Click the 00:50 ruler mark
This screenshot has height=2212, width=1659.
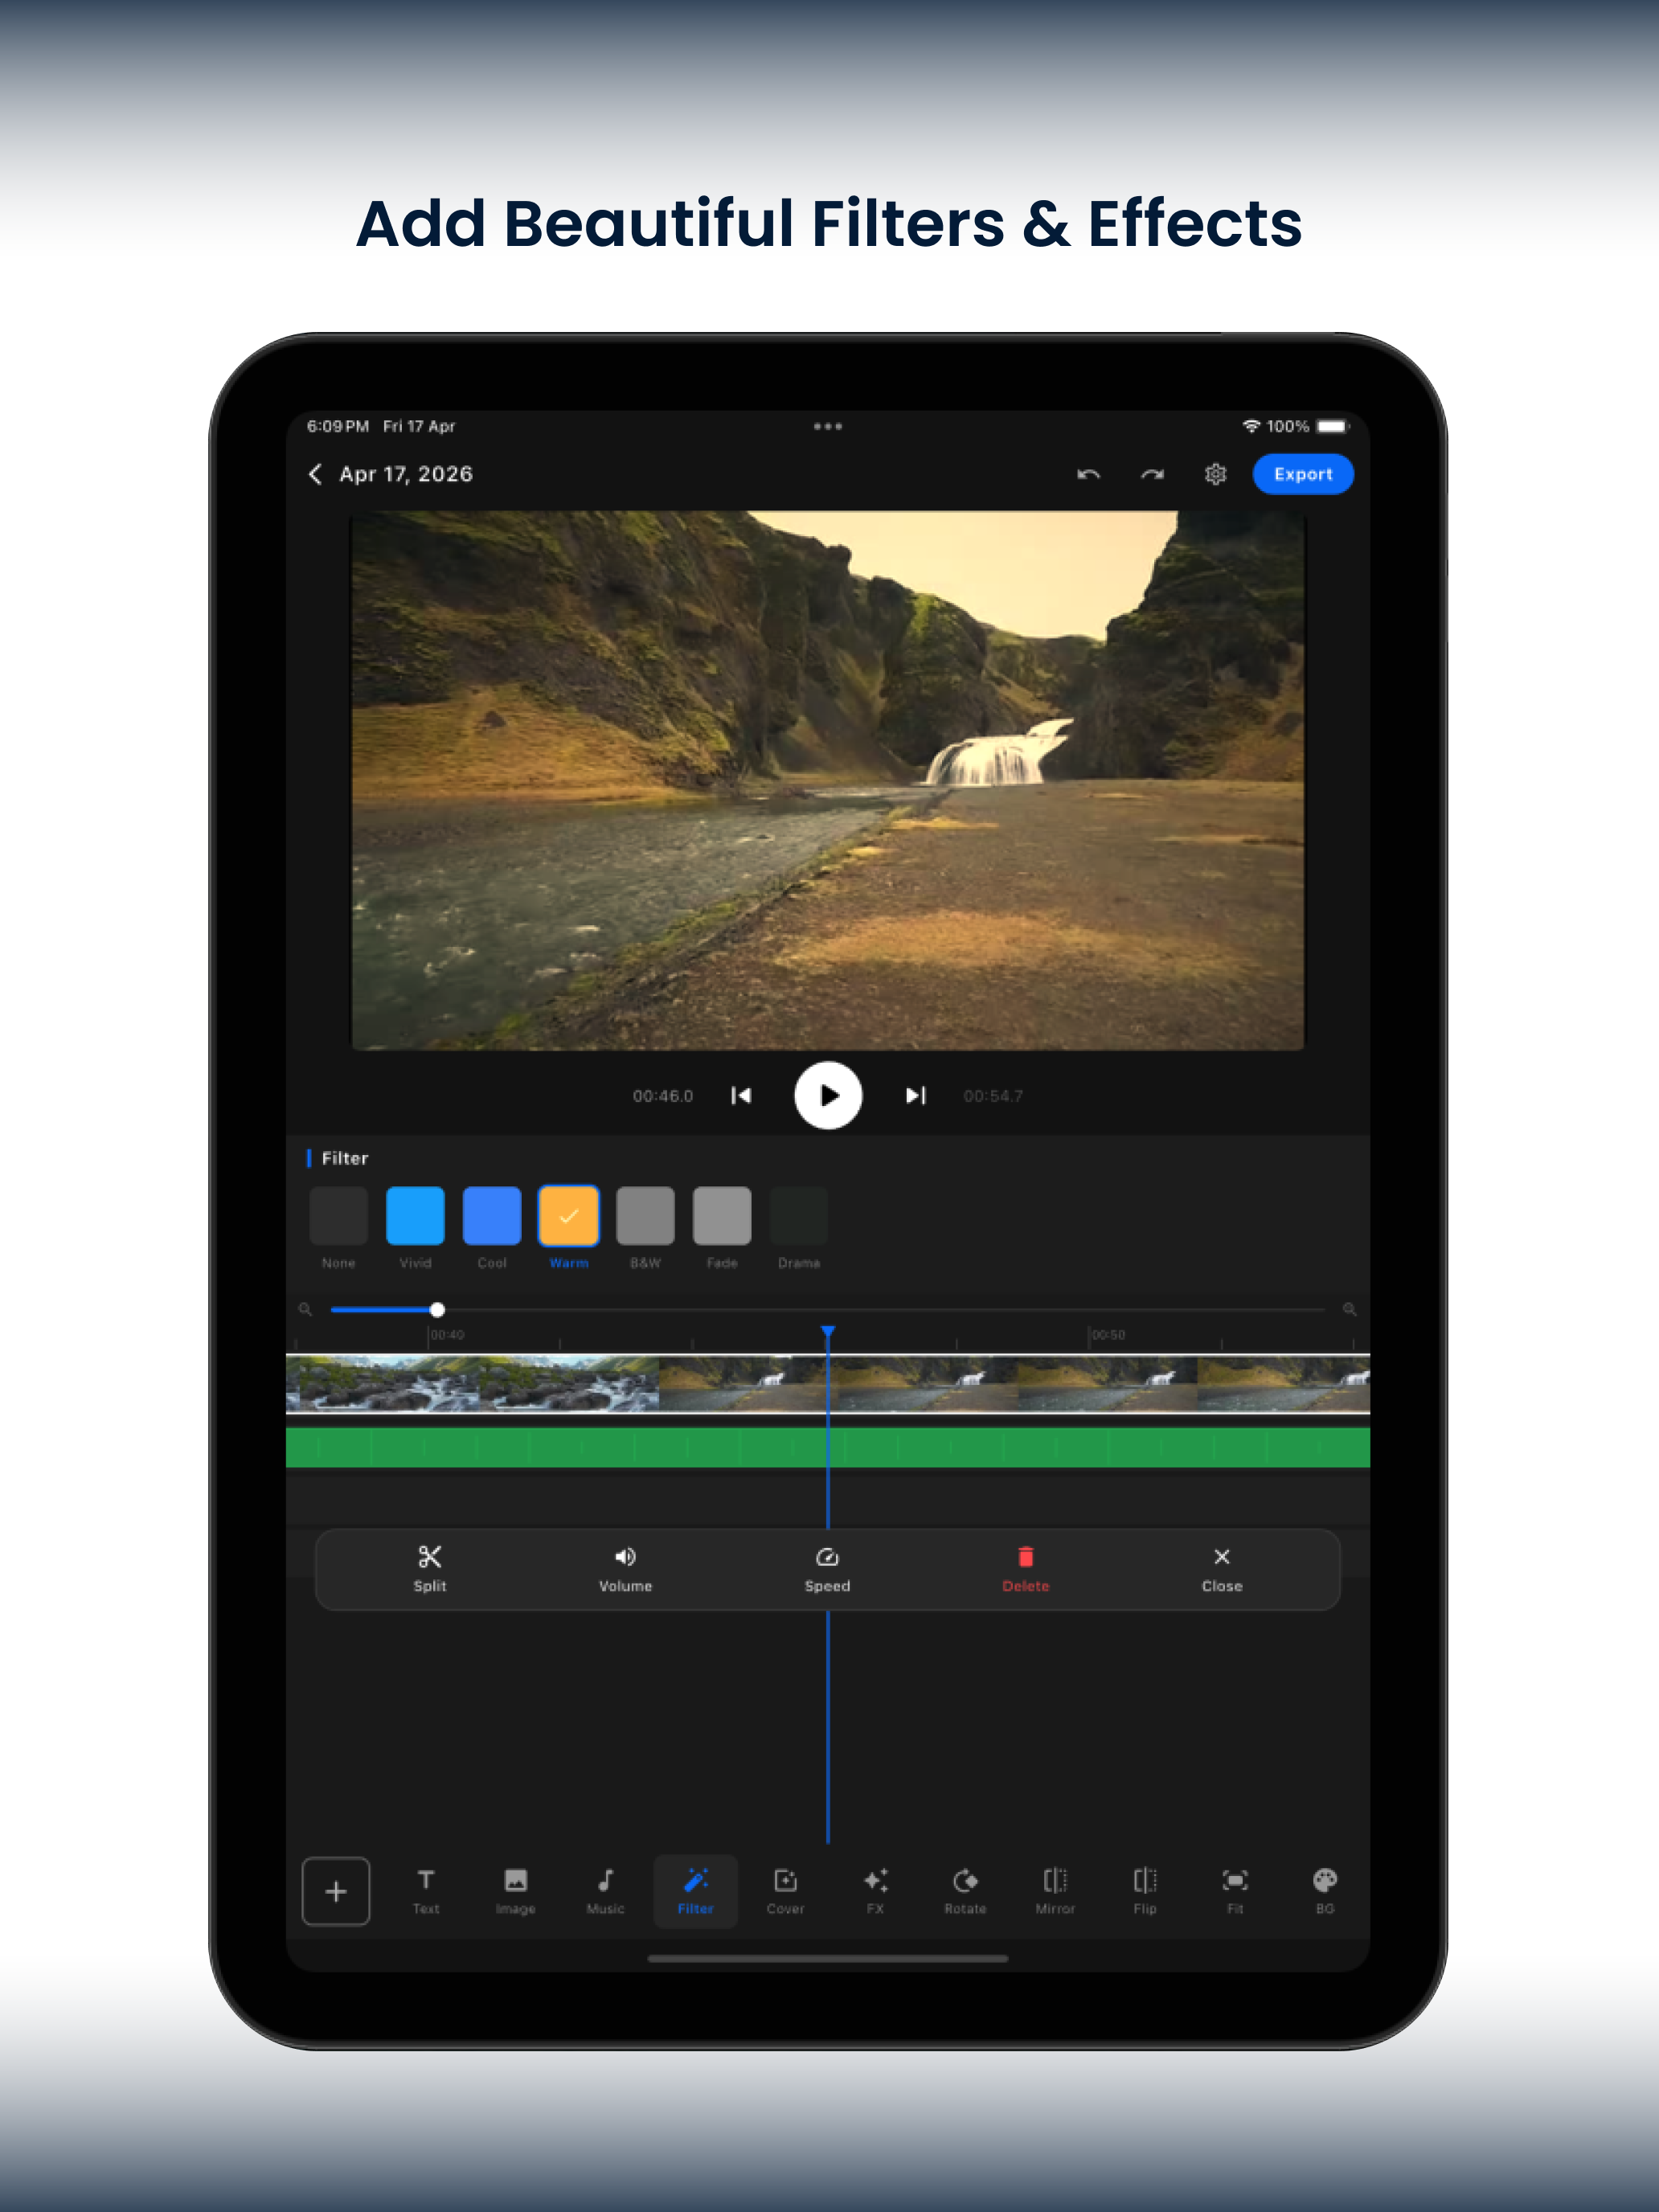pyautogui.click(x=1108, y=1335)
